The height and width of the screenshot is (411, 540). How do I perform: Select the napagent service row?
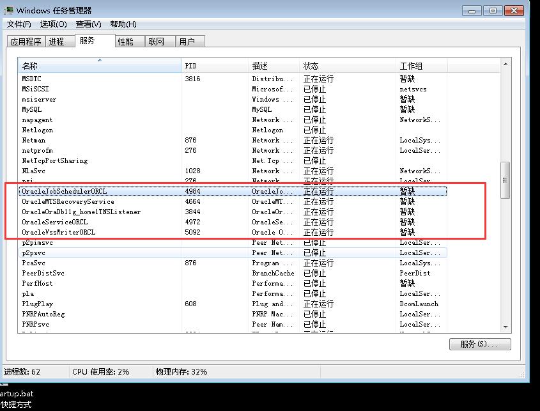pyautogui.click(x=233, y=120)
